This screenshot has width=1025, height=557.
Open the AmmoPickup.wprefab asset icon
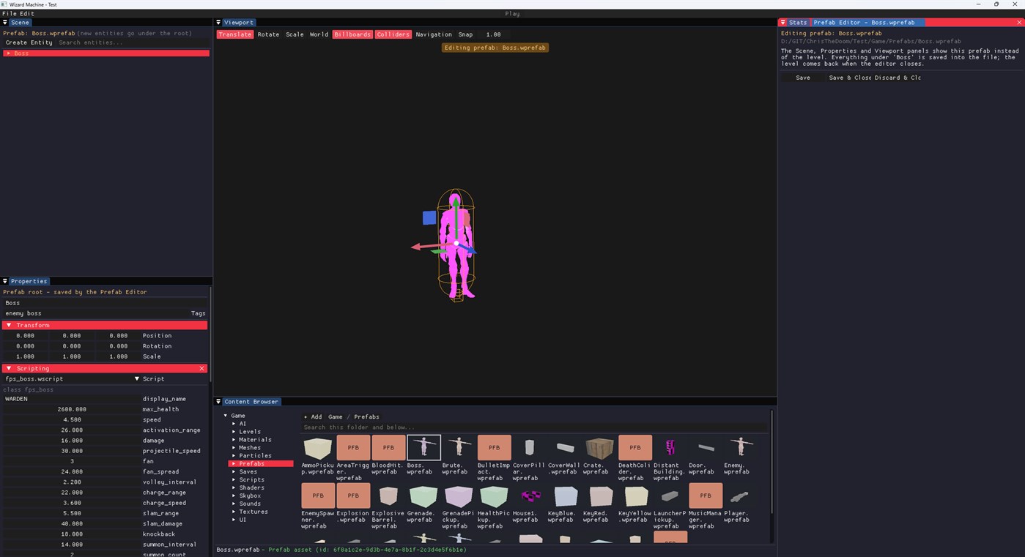click(318, 447)
